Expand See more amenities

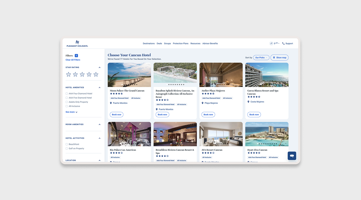click(72, 112)
